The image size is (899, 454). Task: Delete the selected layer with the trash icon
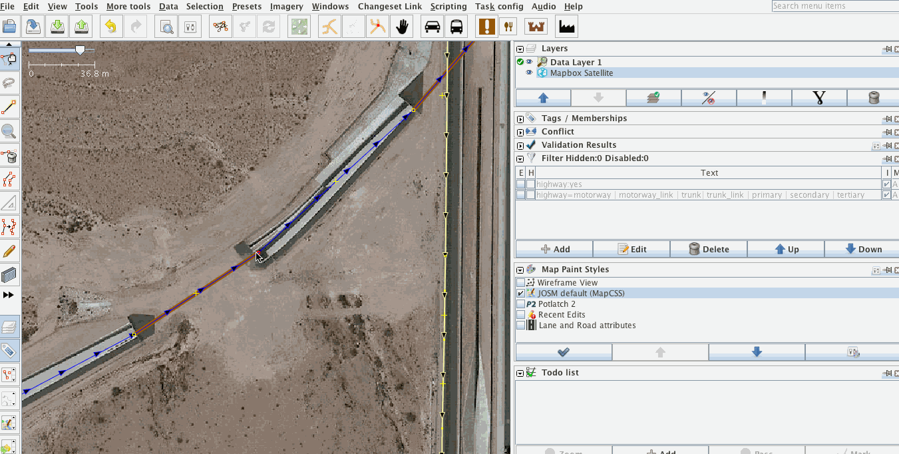point(873,97)
